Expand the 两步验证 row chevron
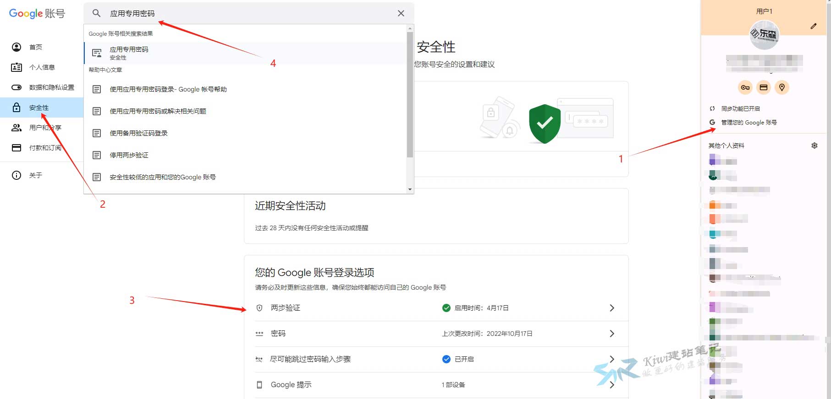The width and height of the screenshot is (831, 399). tap(612, 308)
